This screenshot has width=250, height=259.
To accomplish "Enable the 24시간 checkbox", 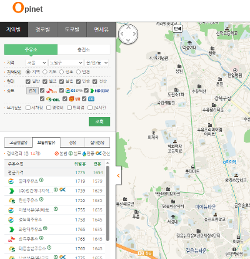I will [90, 108].
